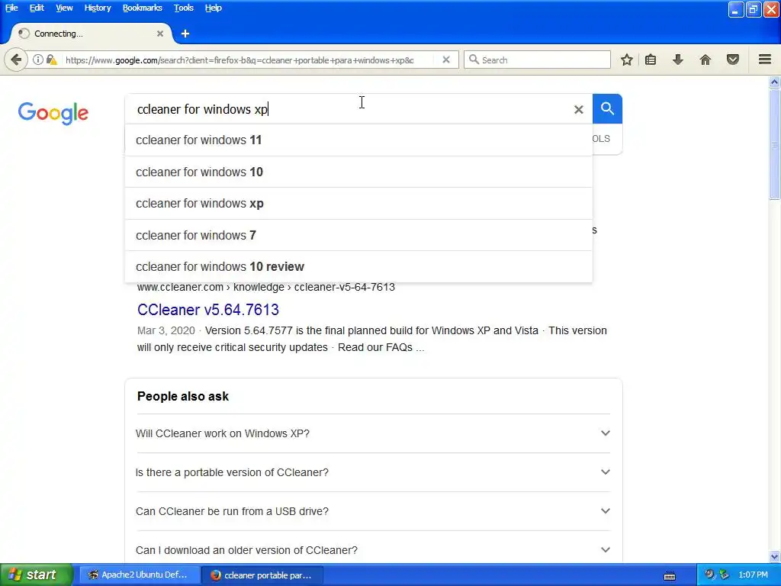Go to the Home page icon

705,60
